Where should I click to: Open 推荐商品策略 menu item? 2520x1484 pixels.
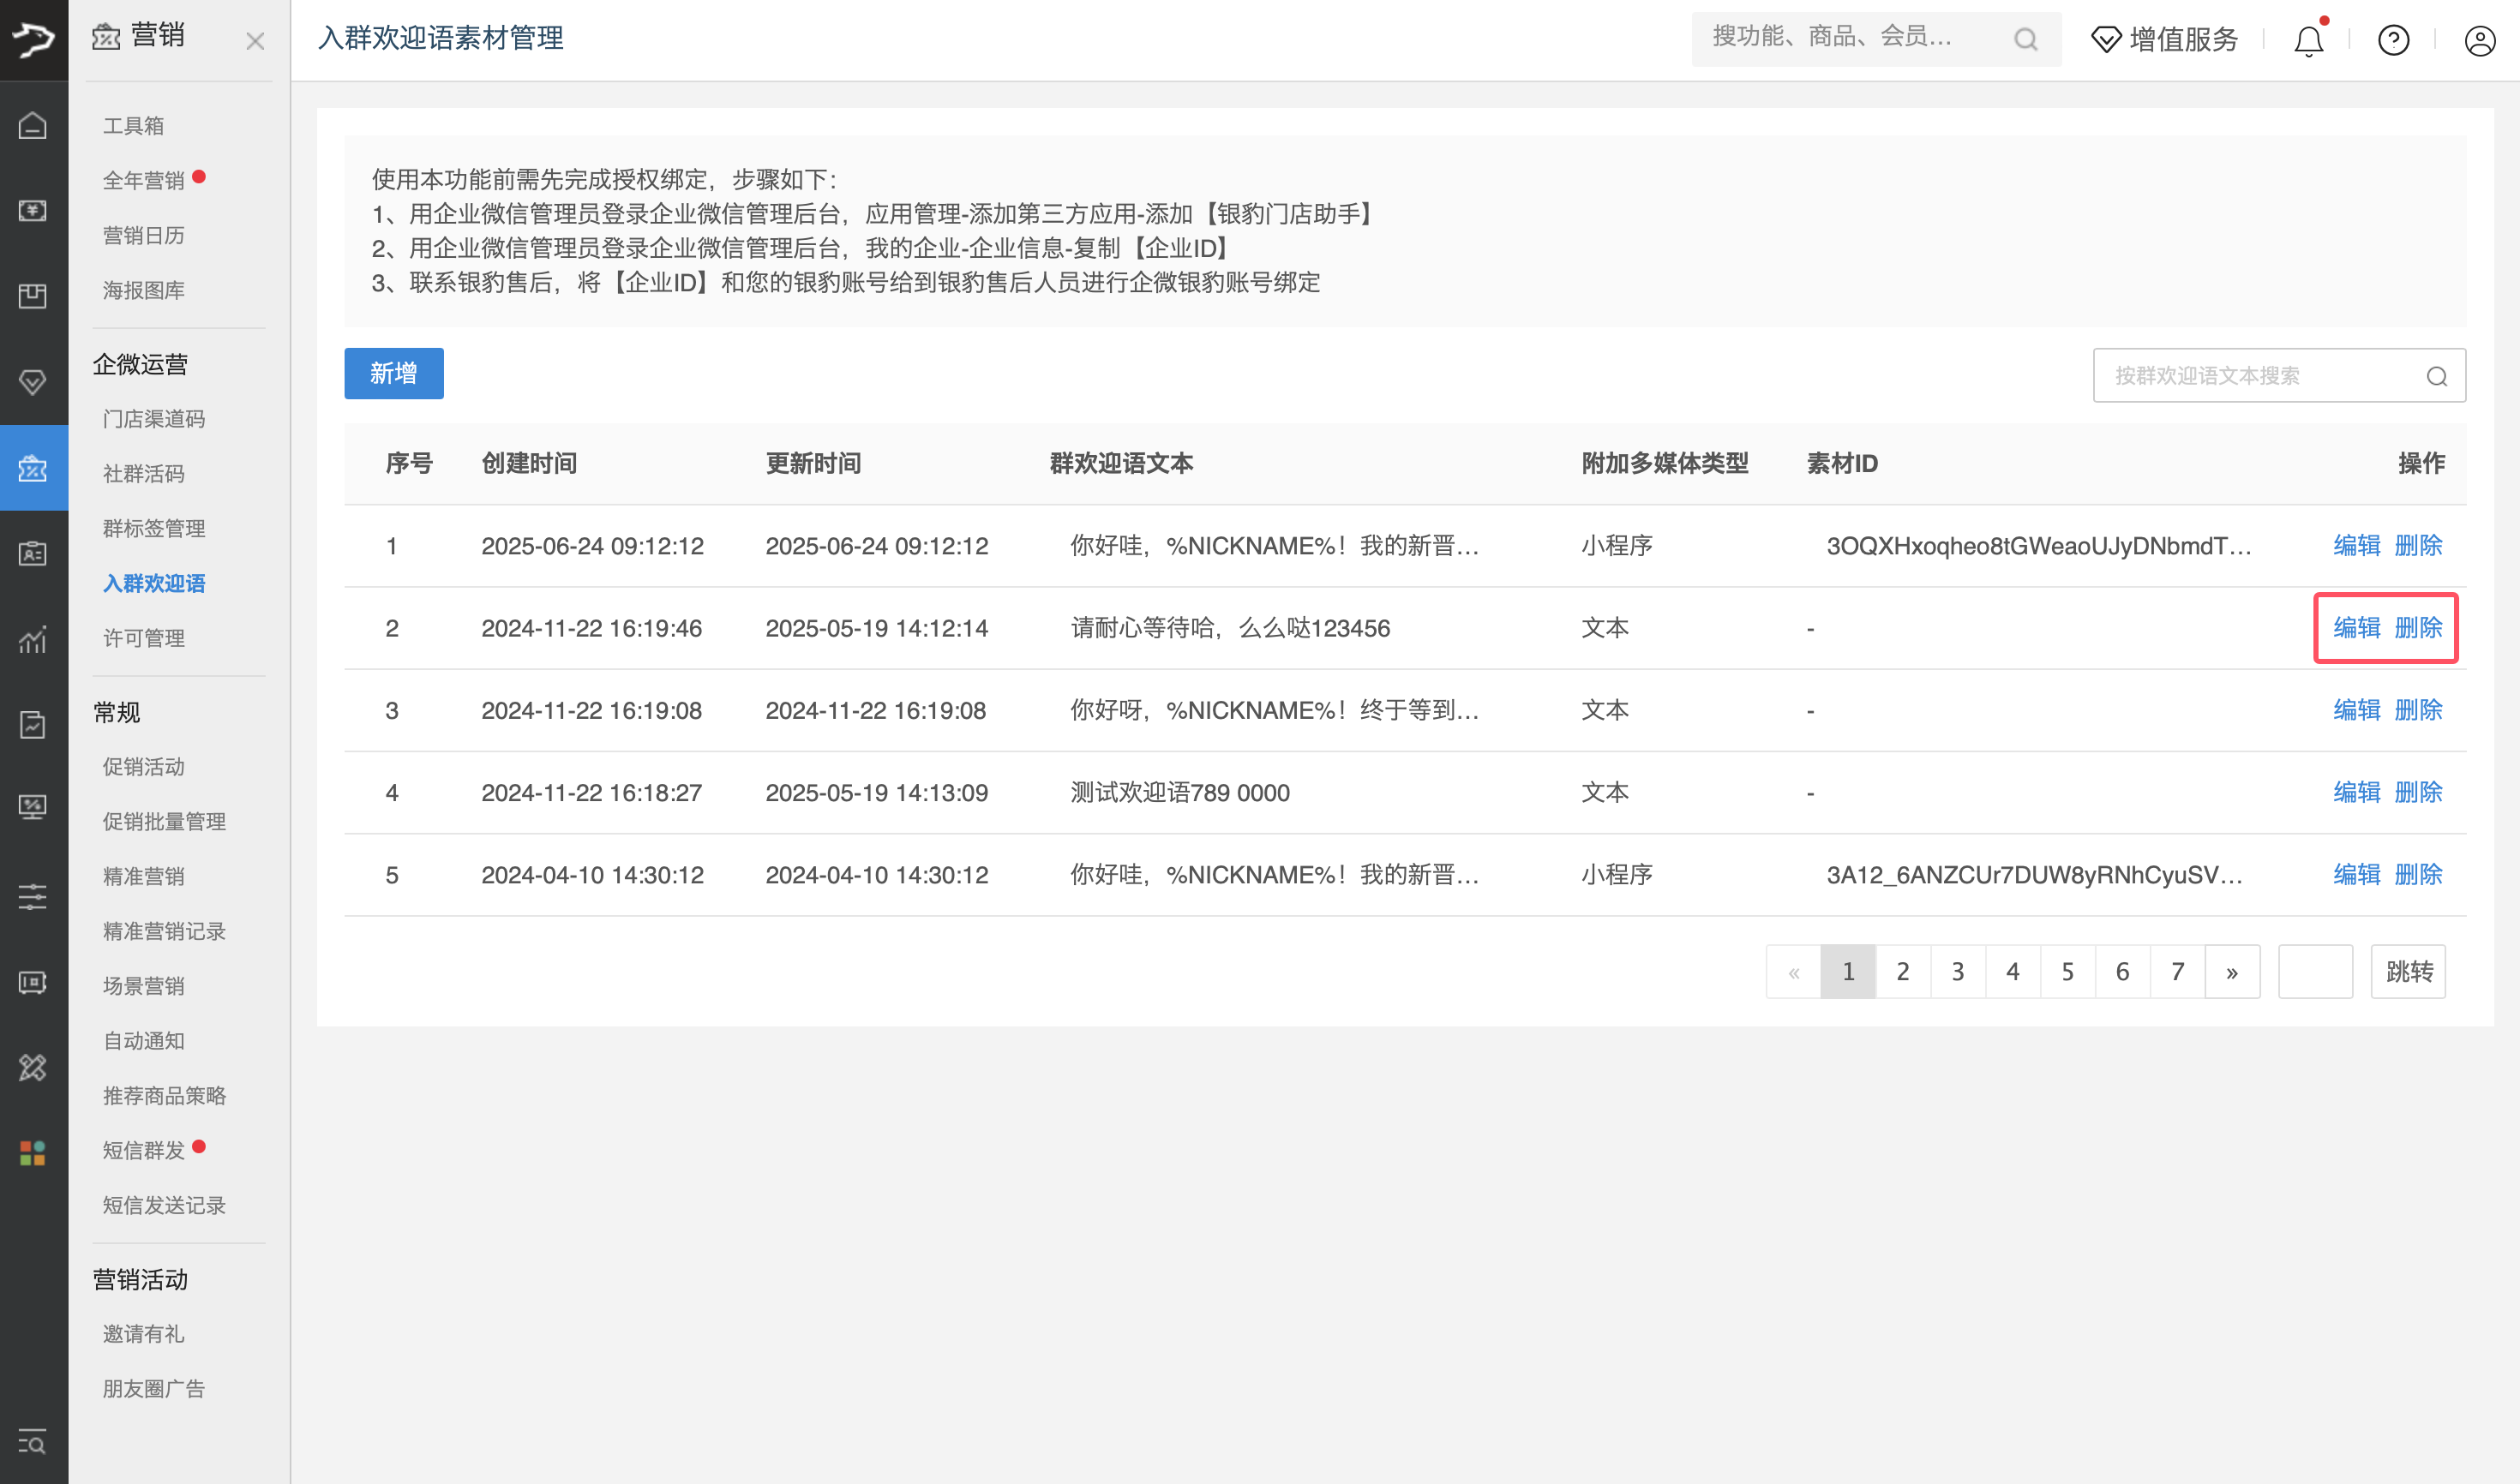coord(165,1097)
